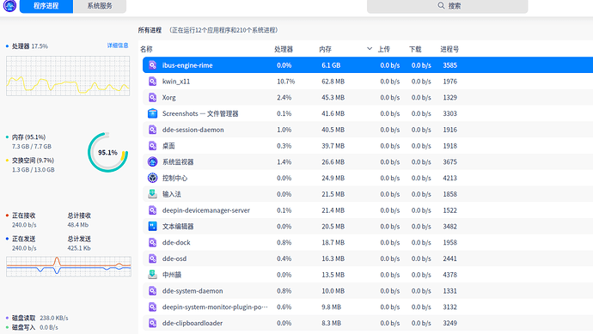Image resolution: width=593 pixels, height=334 pixels.
Task: Switch to the 系统服务 tab
Action: click(x=100, y=6)
